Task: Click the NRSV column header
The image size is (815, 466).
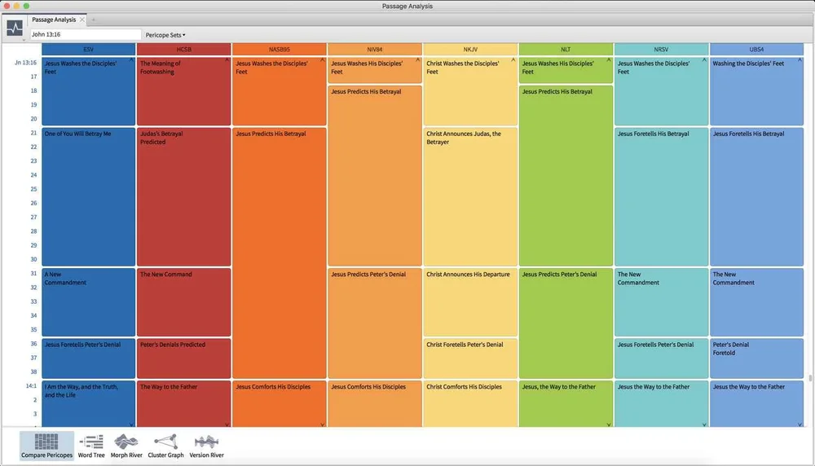Action: 661,50
